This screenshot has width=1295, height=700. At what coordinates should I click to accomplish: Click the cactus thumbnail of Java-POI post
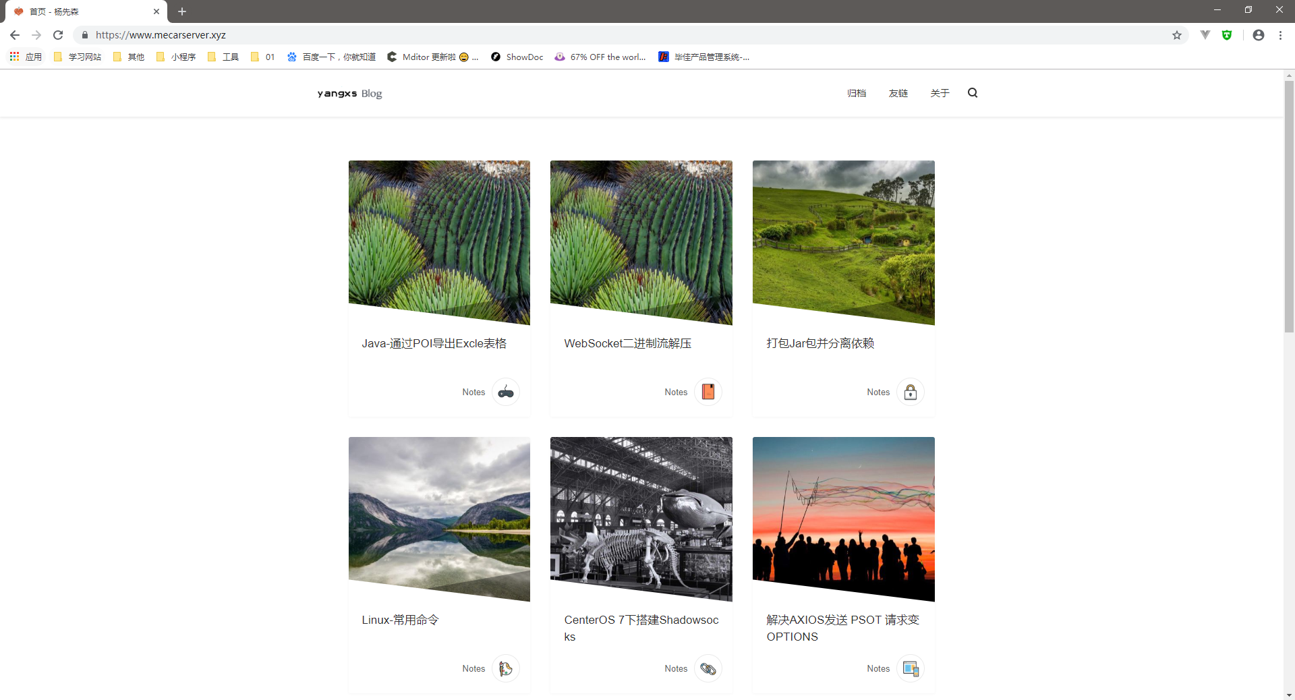click(x=439, y=242)
